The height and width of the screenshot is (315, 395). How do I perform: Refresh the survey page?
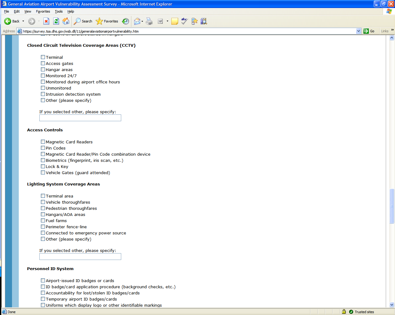pyautogui.click(x=56, y=21)
